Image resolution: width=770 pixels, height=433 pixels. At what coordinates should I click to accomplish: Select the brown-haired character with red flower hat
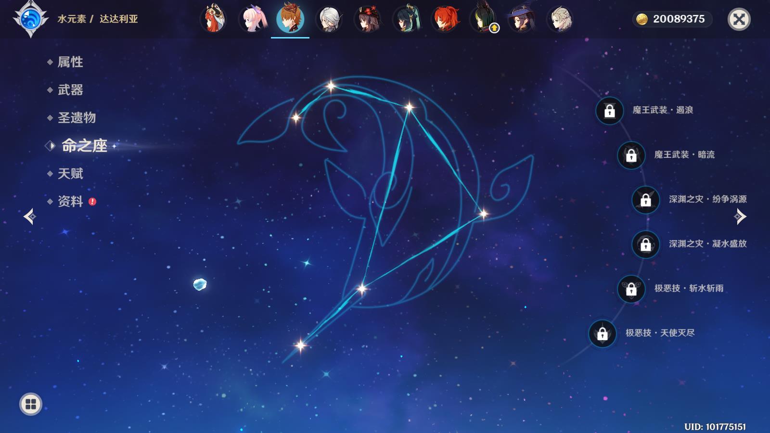pyautogui.click(x=368, y=19)
